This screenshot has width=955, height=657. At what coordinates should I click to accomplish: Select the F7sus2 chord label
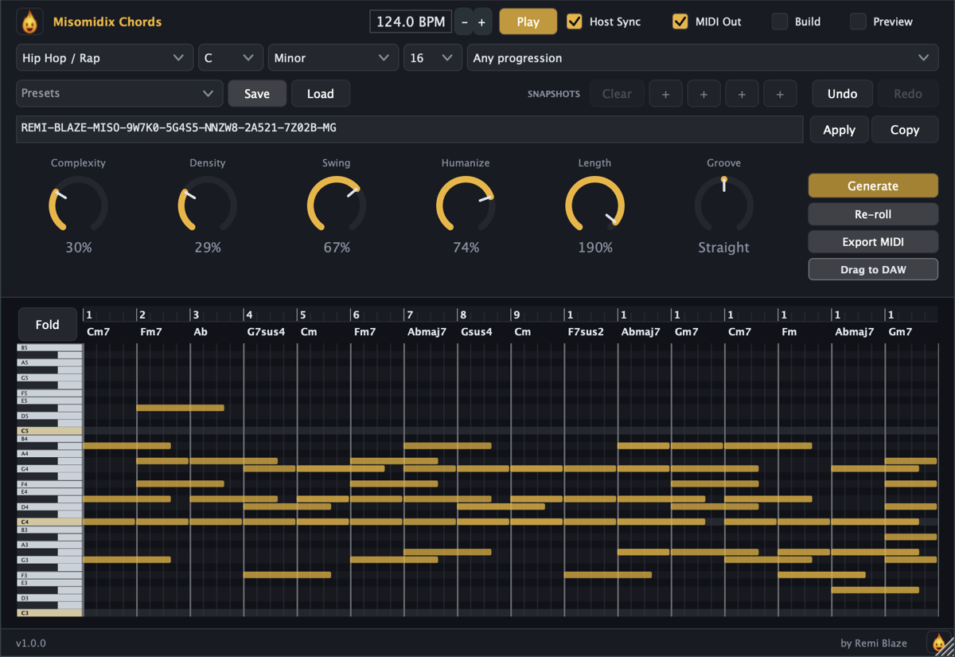pos(586,331)
